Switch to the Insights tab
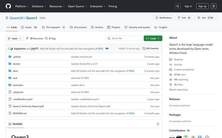222x138 pixels. (x=161, y=27)
